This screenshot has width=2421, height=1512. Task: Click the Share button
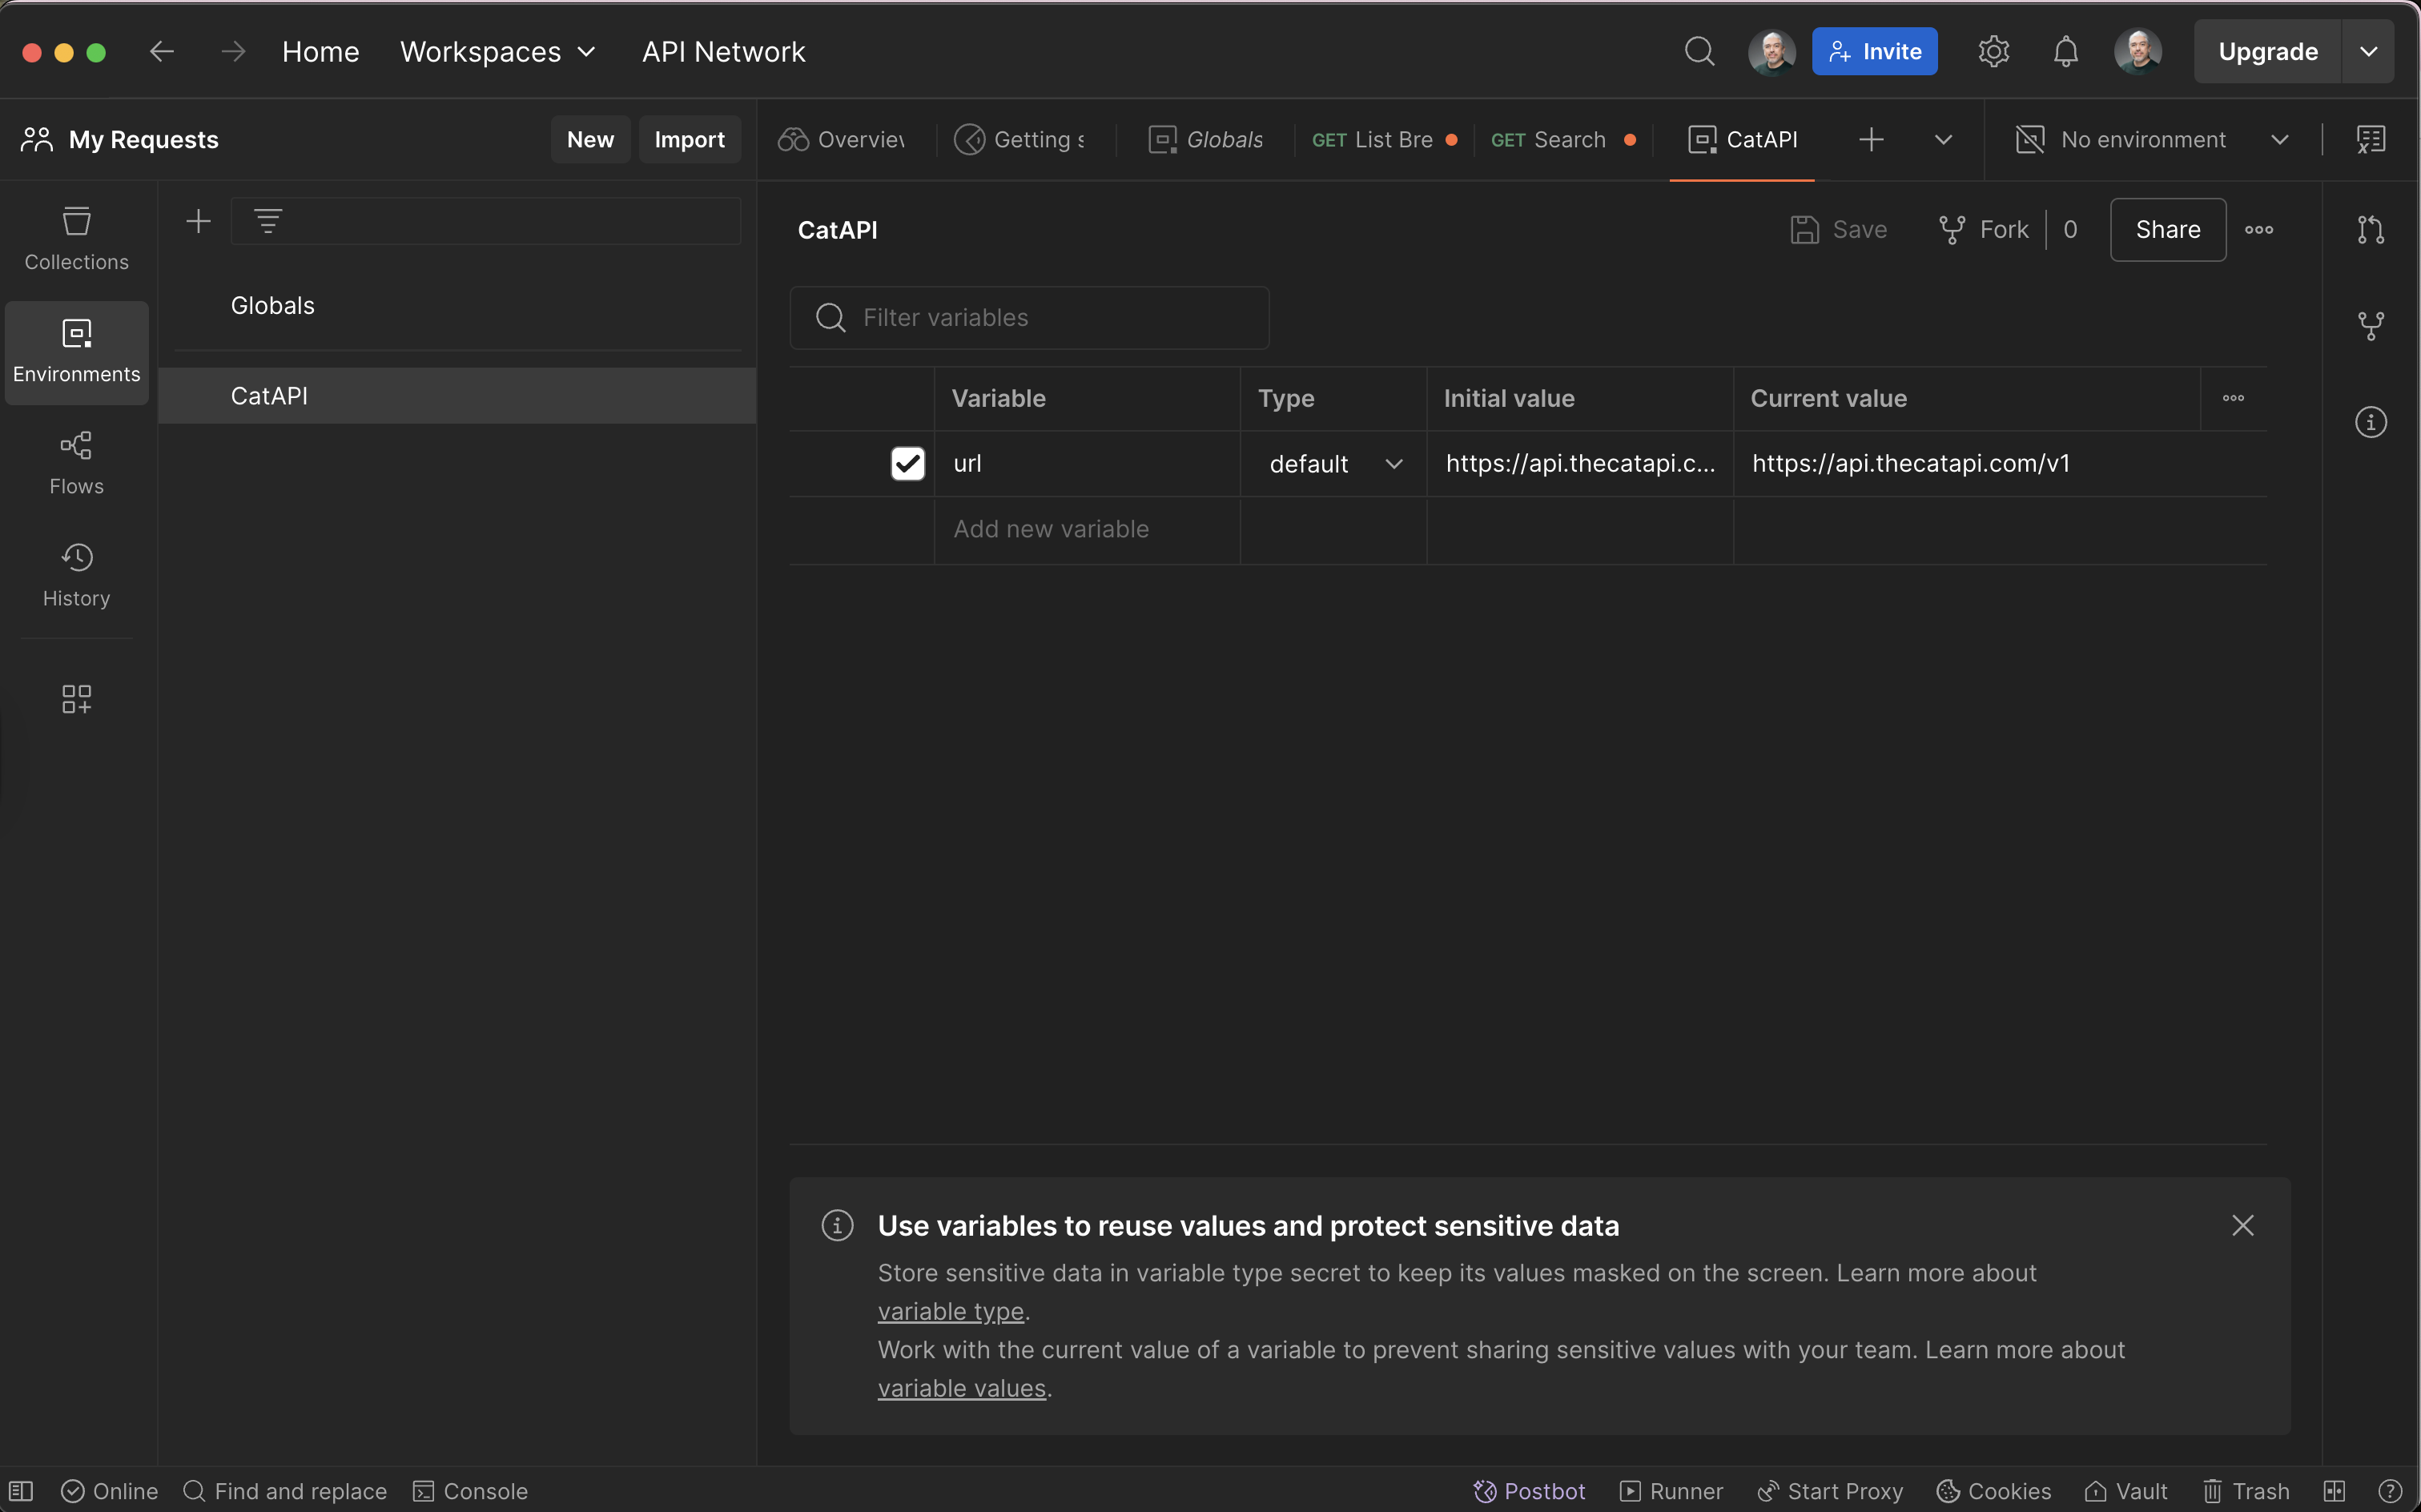[2167, 230]
